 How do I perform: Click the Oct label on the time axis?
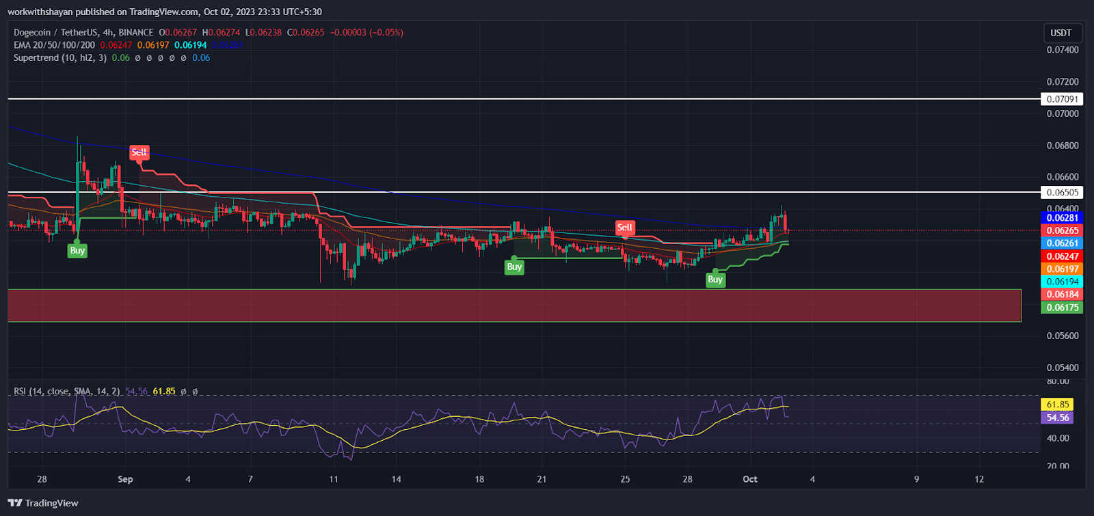pyautogui.click(x=750, y=479)
